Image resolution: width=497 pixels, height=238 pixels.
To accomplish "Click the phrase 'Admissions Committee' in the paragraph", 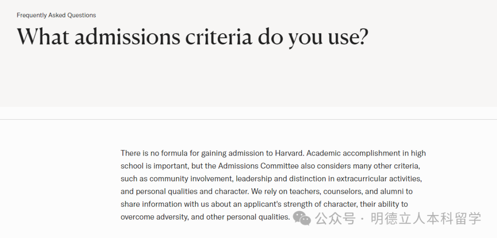I will click(x=258, y=166).
